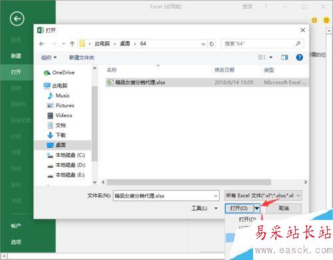Open the Videos folder
Screen dimensions: 333x260
pyautogui.click(x=60, y=115)
